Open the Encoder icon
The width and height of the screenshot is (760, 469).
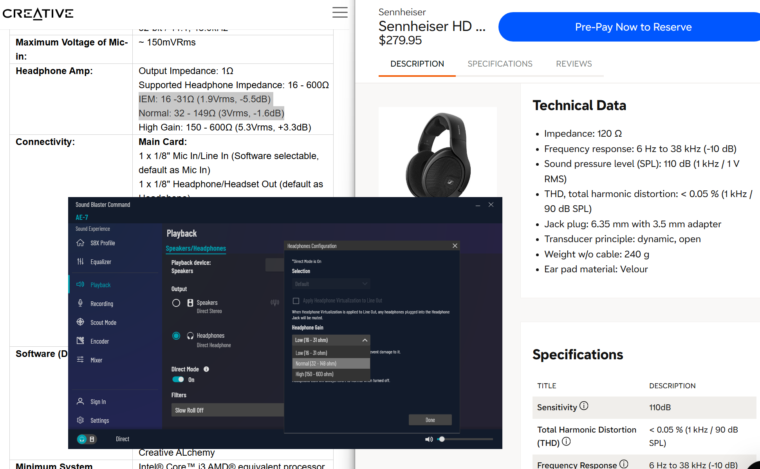click(80, 341)
